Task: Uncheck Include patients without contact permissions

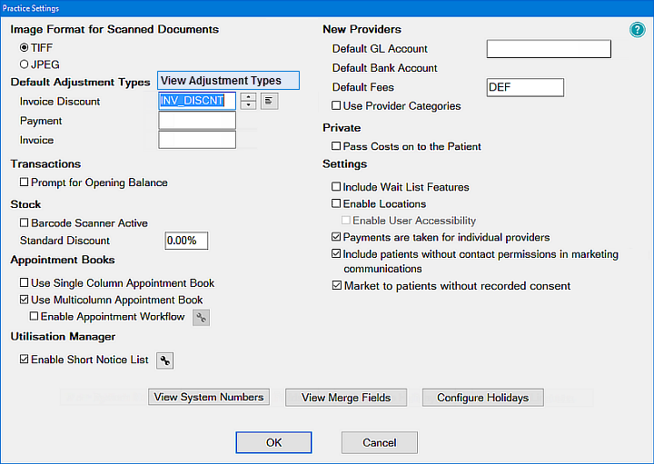Action: click(336, 253)
